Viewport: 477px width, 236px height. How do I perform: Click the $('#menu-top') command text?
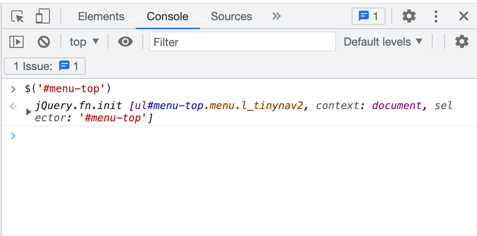(68, 89)
